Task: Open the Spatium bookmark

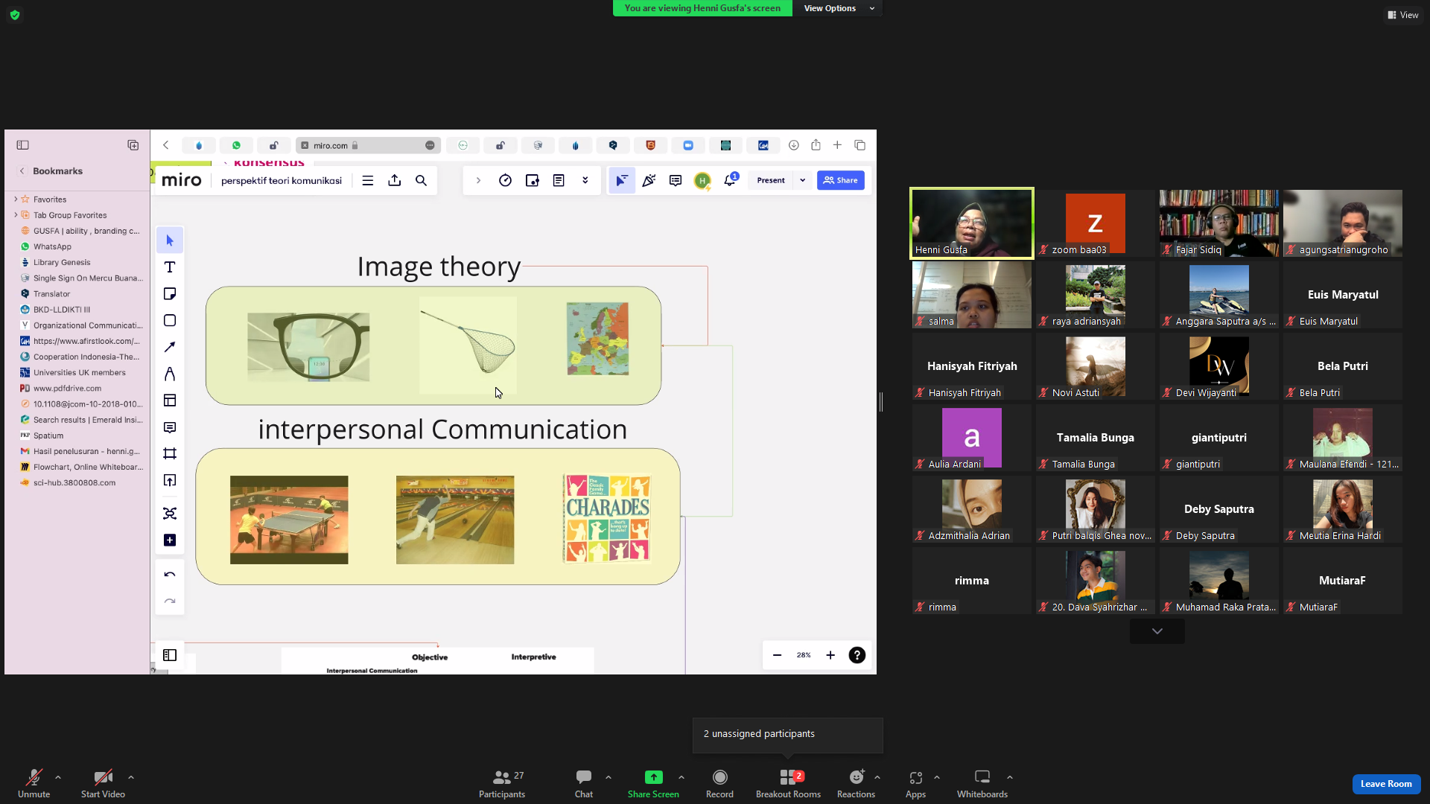Action: tap(48, 435)
